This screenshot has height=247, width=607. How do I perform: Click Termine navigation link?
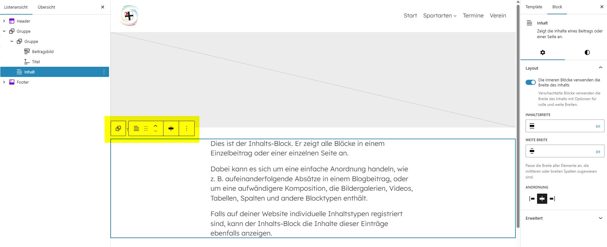coord(473,16)
